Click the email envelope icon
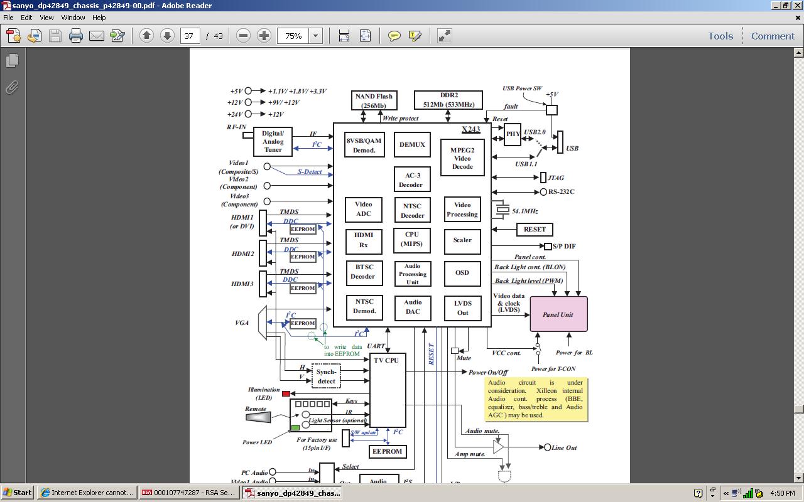The image size is (804, 502). tap(97, 36)
